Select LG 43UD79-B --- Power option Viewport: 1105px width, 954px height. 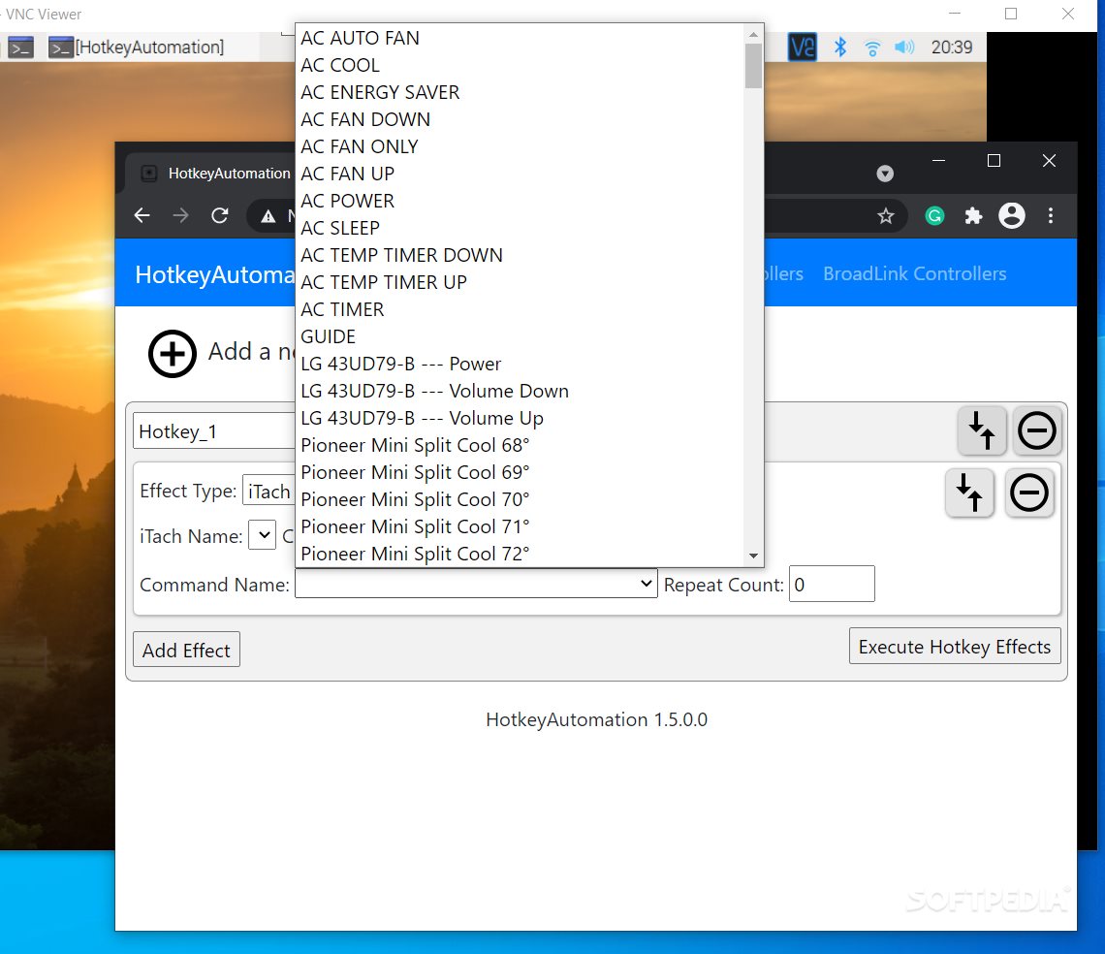pos(520,364)
